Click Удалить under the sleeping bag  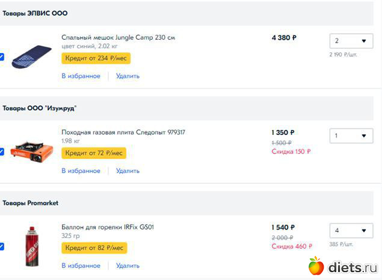[128, 76]
